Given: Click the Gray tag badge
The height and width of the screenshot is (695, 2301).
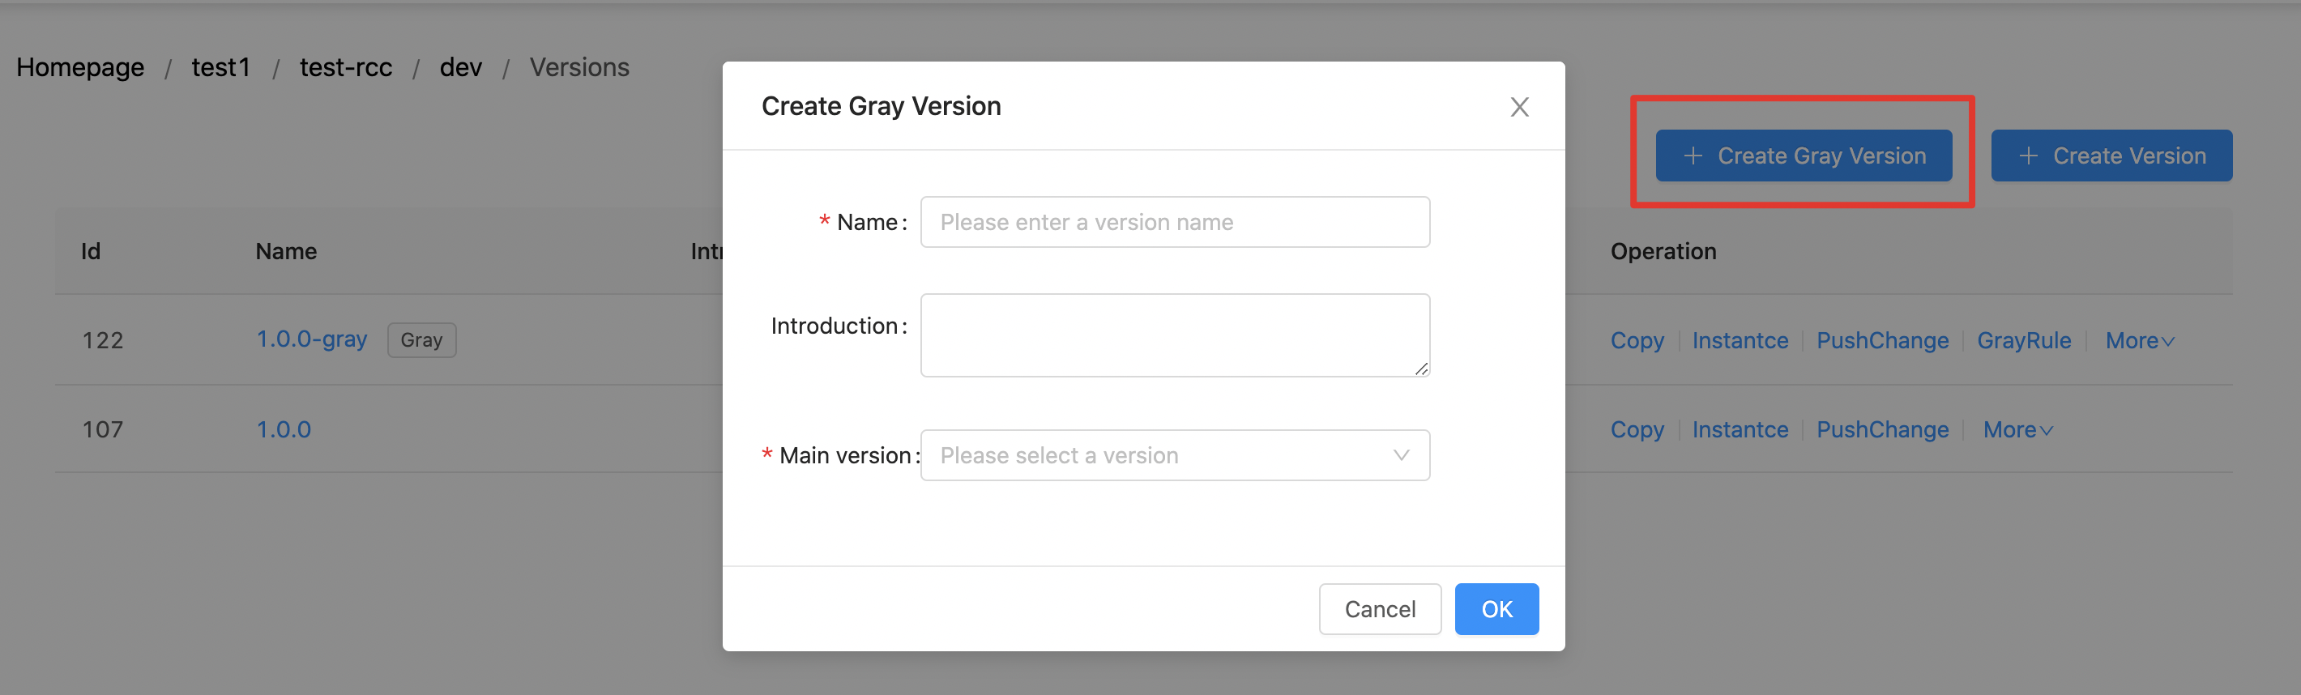Looking at the screenshot, I should coord(421,340).
